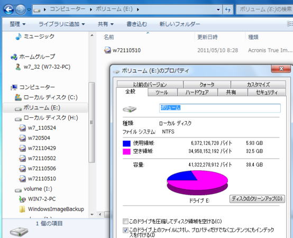Click the Forward navigation arrow button
293x238 pixels.
(21, 10)
